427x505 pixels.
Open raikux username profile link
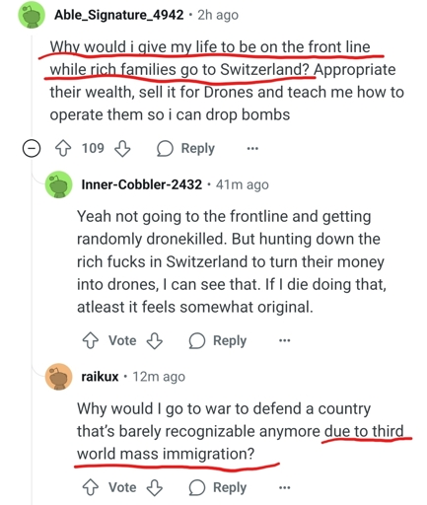click(x=100, y=377)
